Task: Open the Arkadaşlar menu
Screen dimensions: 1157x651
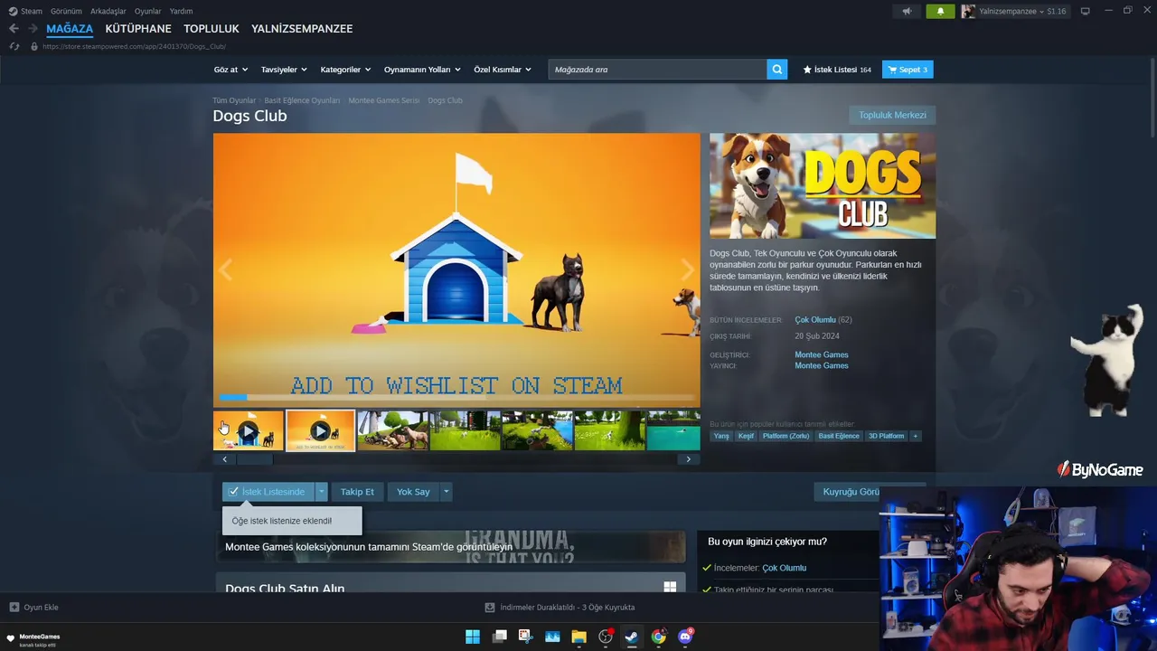Action: click(x=108, y=11)
